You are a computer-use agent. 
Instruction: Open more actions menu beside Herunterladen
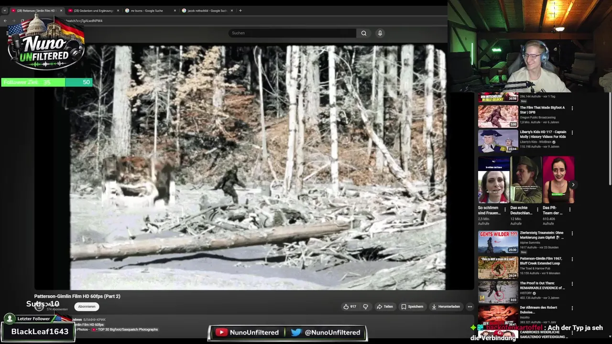coord(470,307)
